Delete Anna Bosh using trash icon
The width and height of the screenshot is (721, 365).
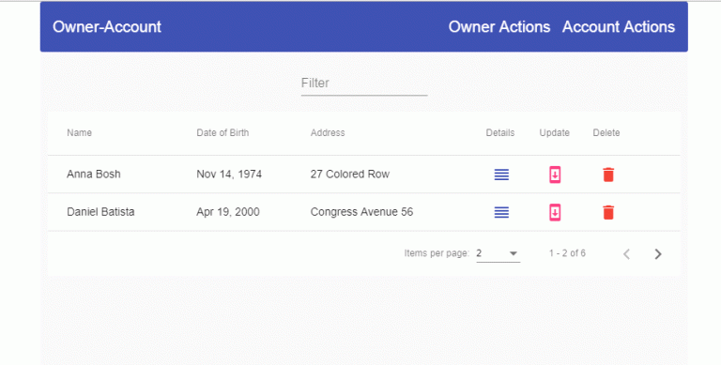pos(608,175)
